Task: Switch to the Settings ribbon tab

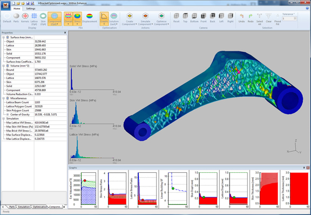Action: point(31,9)
